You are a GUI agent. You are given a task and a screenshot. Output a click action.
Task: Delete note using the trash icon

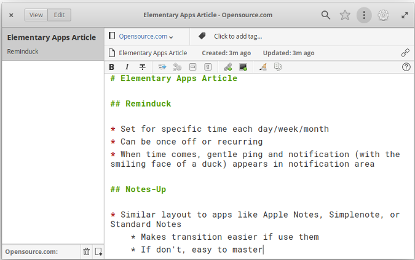click(x=87, y=251)
